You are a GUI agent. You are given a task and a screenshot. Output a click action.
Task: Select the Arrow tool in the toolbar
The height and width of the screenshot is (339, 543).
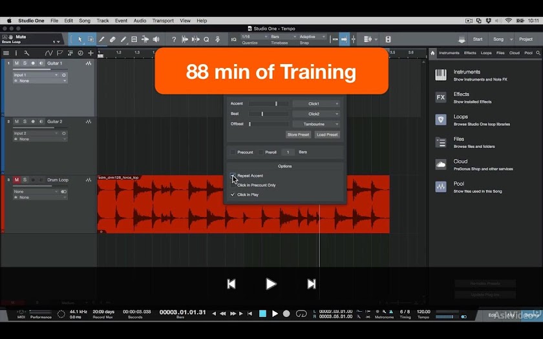point(80,39)
